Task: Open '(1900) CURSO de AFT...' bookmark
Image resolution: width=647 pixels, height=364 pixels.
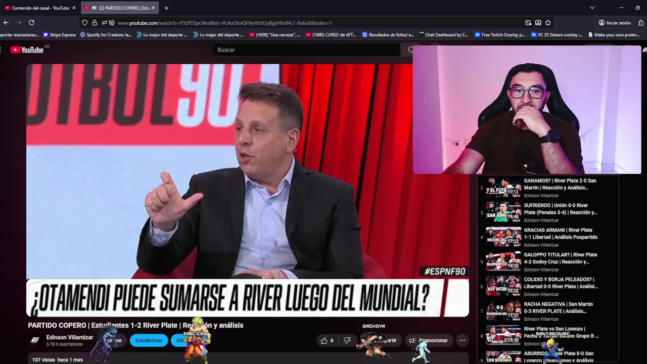Action: point(331,35)
